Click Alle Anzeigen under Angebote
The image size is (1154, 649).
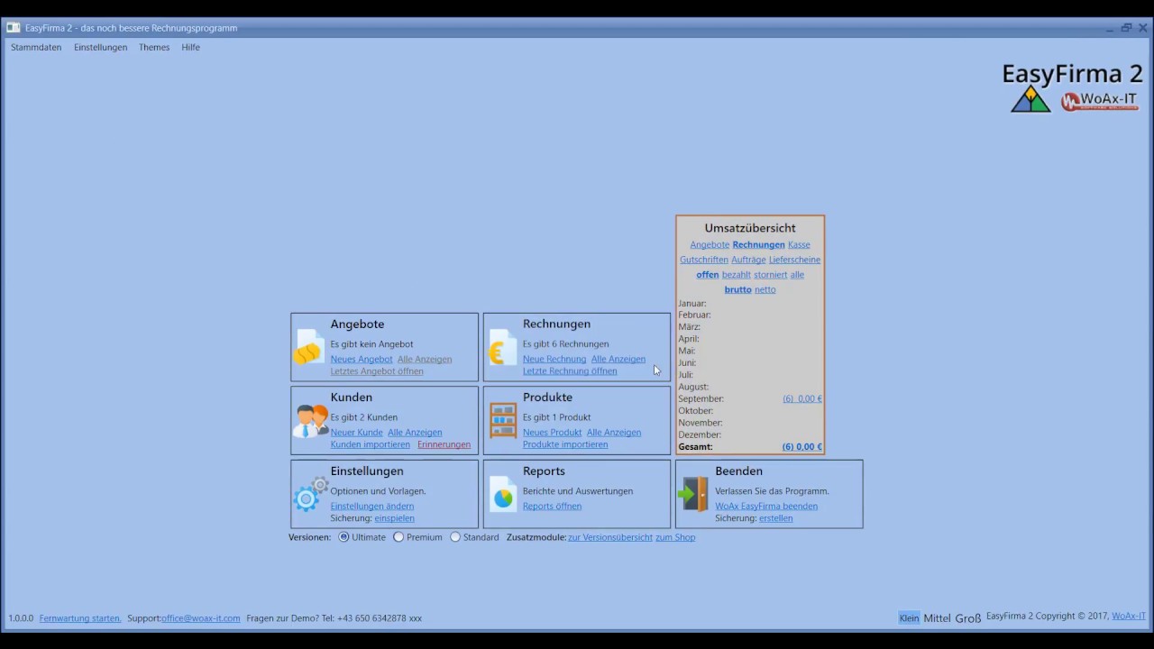[x=425, y=360]
